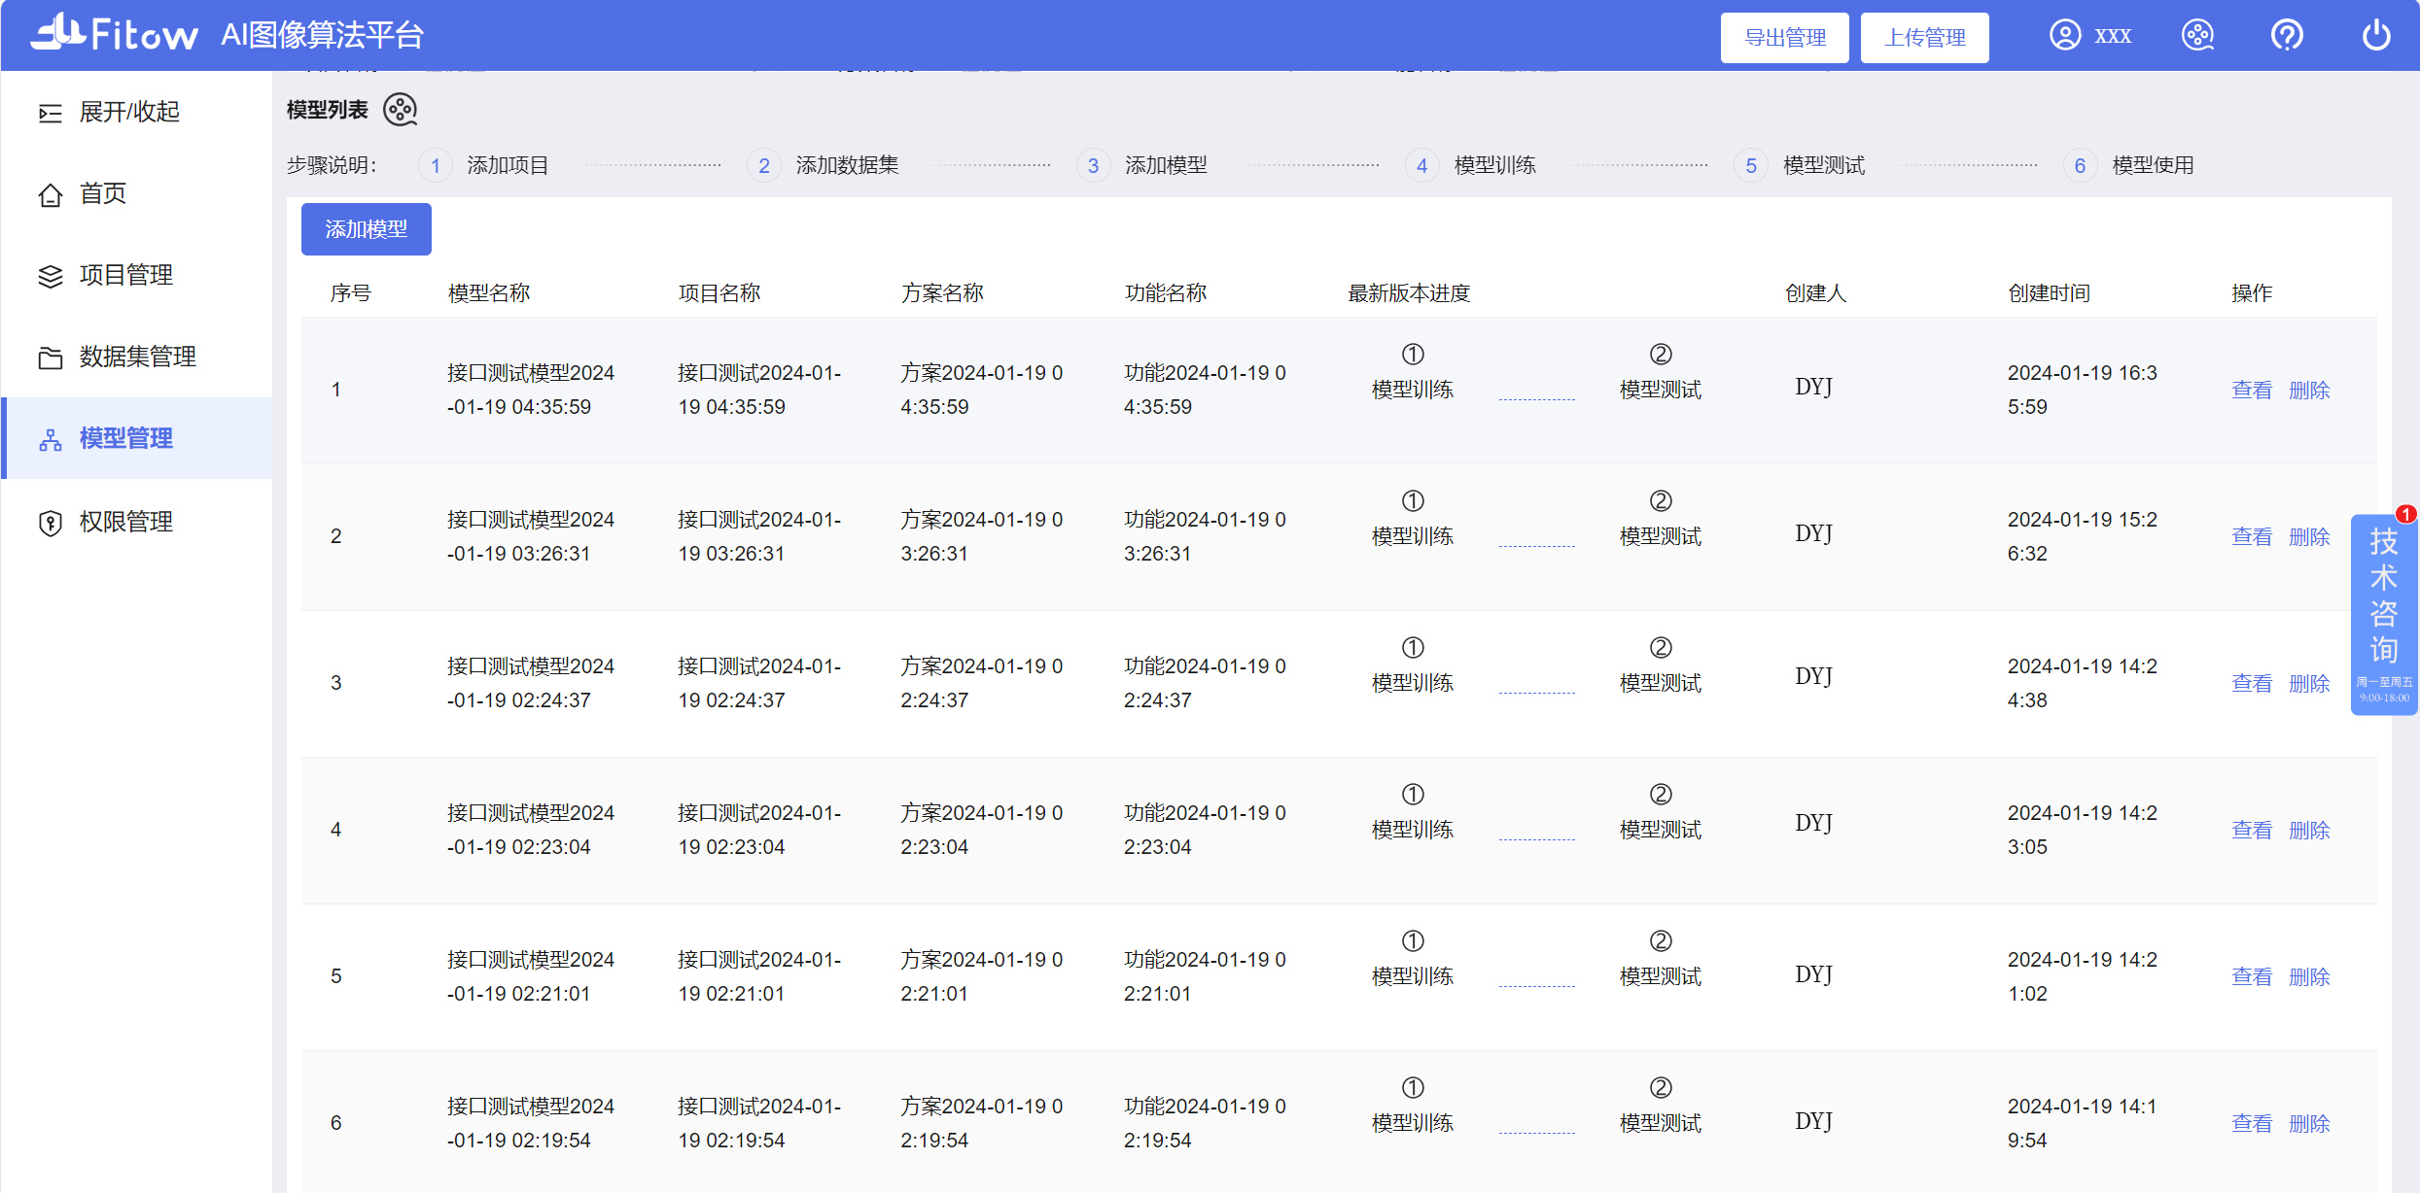Click 查看 for row 4
Screen dimensions: 2420x1193
2252,830
